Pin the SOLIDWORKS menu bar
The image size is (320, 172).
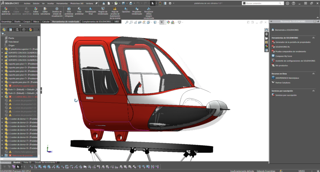pyautogui.click(x=96, y=3)
